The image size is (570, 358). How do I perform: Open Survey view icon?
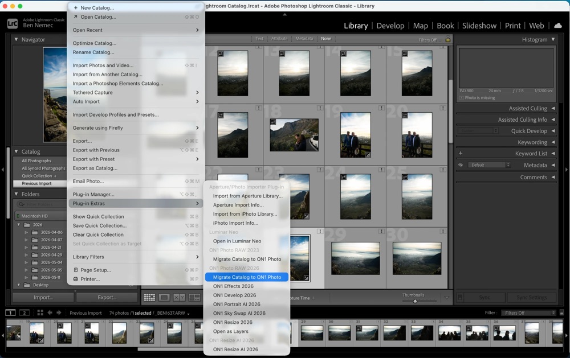tap(194, 298)
